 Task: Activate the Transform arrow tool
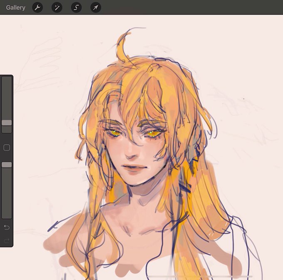point(96,7)
